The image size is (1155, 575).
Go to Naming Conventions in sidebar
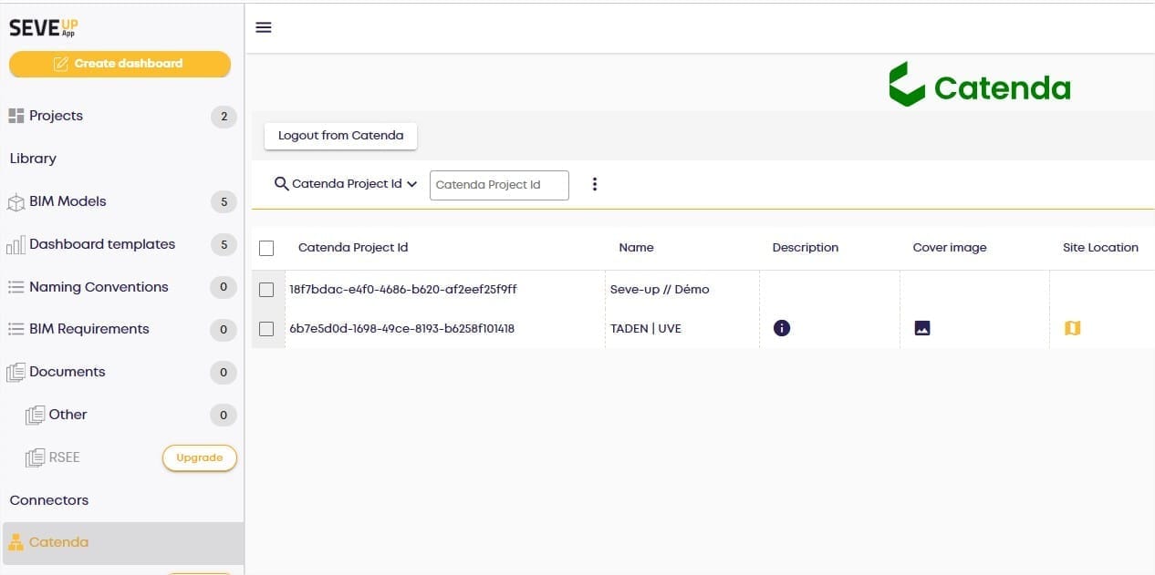point(99,287)
